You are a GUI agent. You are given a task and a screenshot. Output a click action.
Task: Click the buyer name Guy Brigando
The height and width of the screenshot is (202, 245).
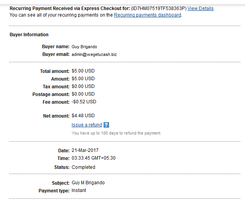84,47
